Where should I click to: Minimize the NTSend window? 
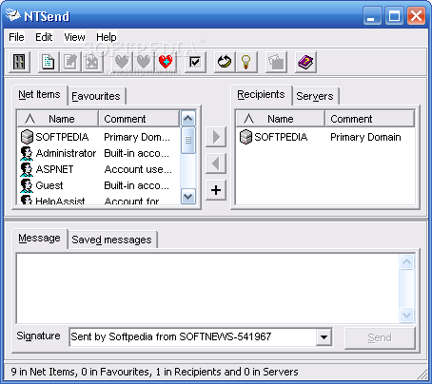tap(372, 15)
